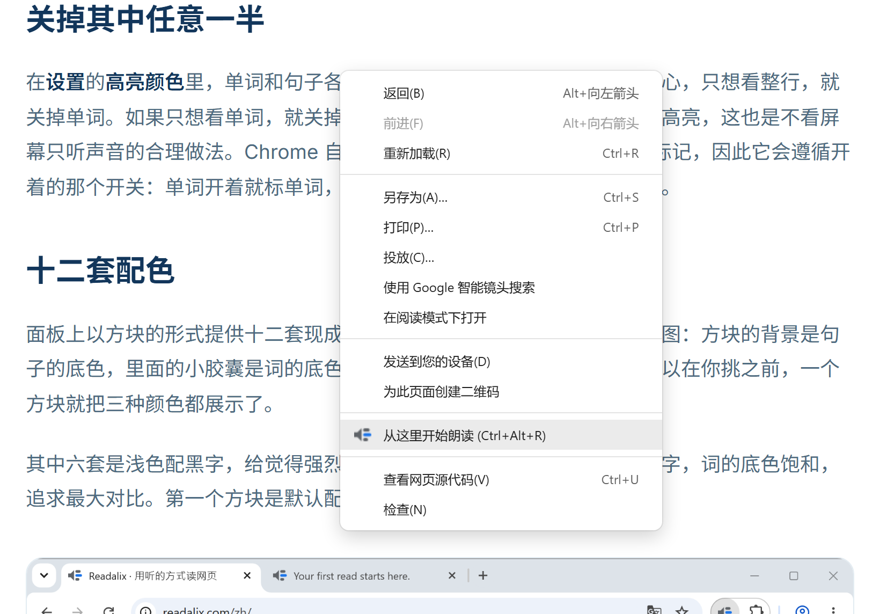Choose 发送到您的设备(D)
This screenshot has width=880, height=614.
[501, 362]
